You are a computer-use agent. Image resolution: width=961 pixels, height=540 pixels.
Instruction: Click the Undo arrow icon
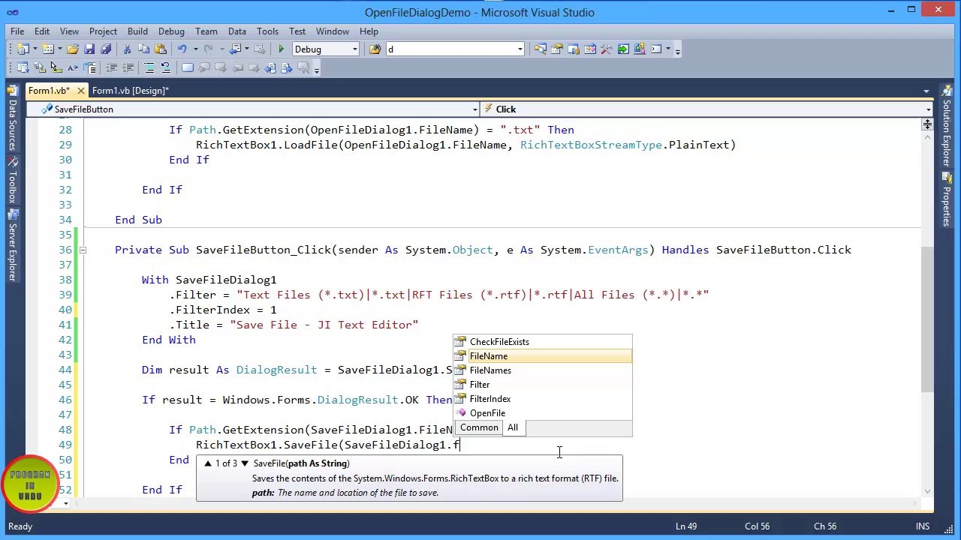[x=182, y=49]
